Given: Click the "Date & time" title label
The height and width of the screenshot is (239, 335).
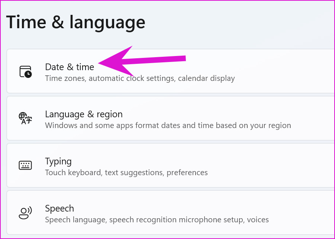Looking at the screenshot, I should [x=70, y=67].
